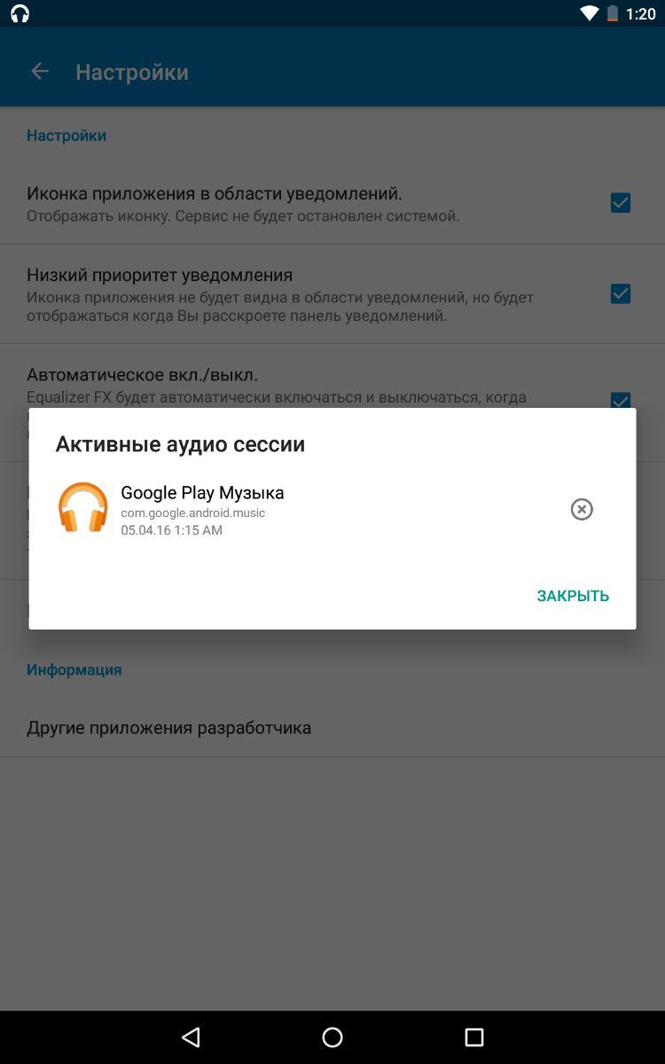
Task: Open recent apps with the square button
Action: (x=474, y=1037)
